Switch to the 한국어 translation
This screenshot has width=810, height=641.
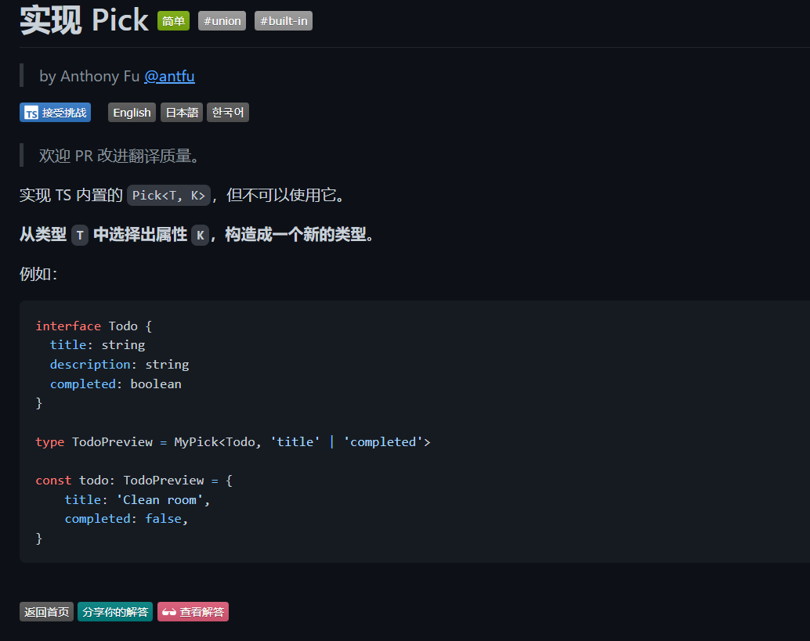(x=228, y=113)
